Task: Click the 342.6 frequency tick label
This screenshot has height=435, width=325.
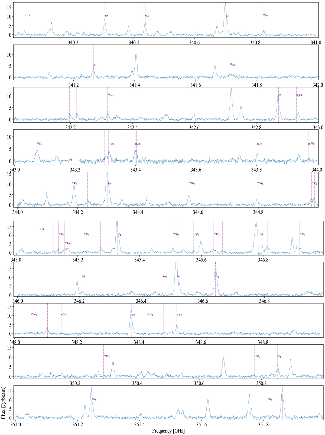Action: pyautogui.click(x=194, y=127)
